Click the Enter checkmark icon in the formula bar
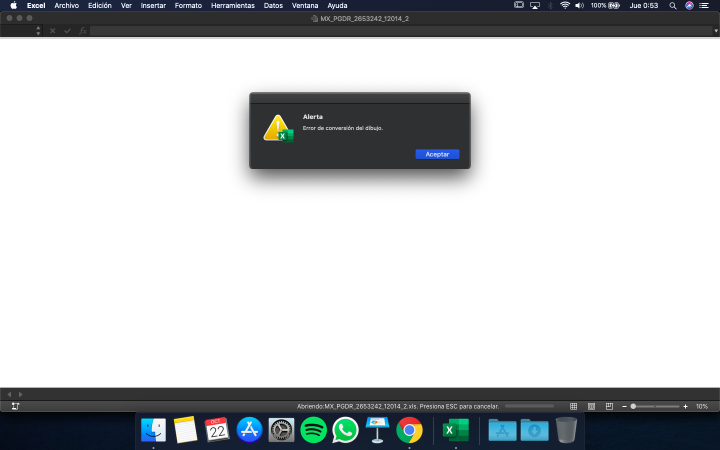The image size is (720, 450). coord(67,30)
